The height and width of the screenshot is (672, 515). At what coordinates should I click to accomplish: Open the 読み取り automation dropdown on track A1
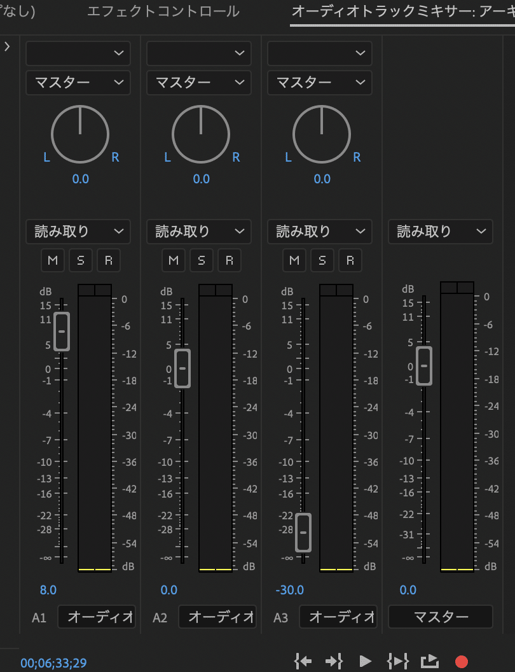(x=78, y=232)
